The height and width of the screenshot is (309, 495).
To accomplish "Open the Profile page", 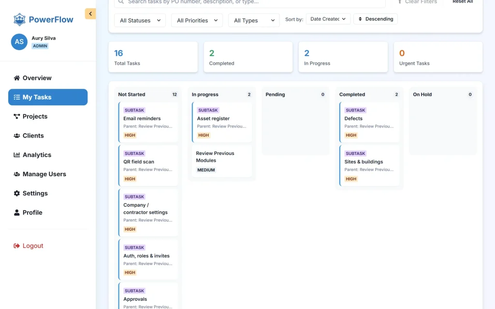I will tap(48, 212).
